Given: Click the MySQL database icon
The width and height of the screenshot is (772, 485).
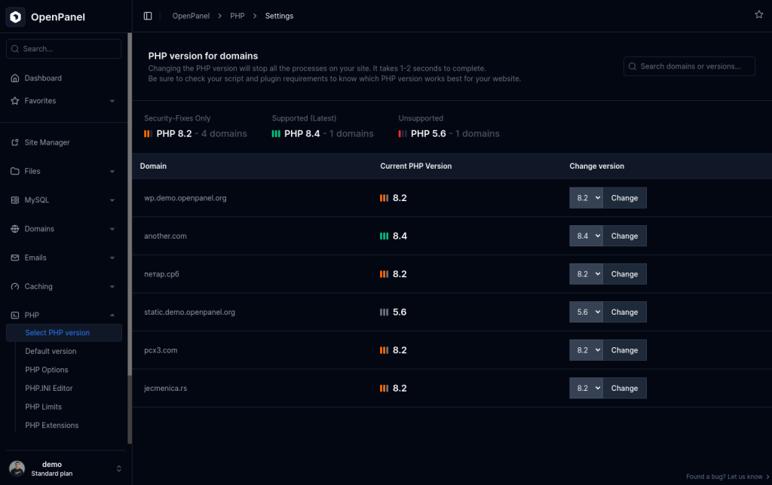Looking at the screenshot, I should (15, 200).
